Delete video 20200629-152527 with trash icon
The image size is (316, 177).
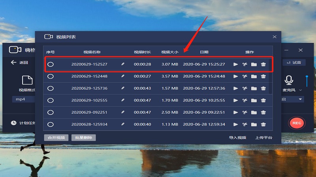(x=263, y=64)
